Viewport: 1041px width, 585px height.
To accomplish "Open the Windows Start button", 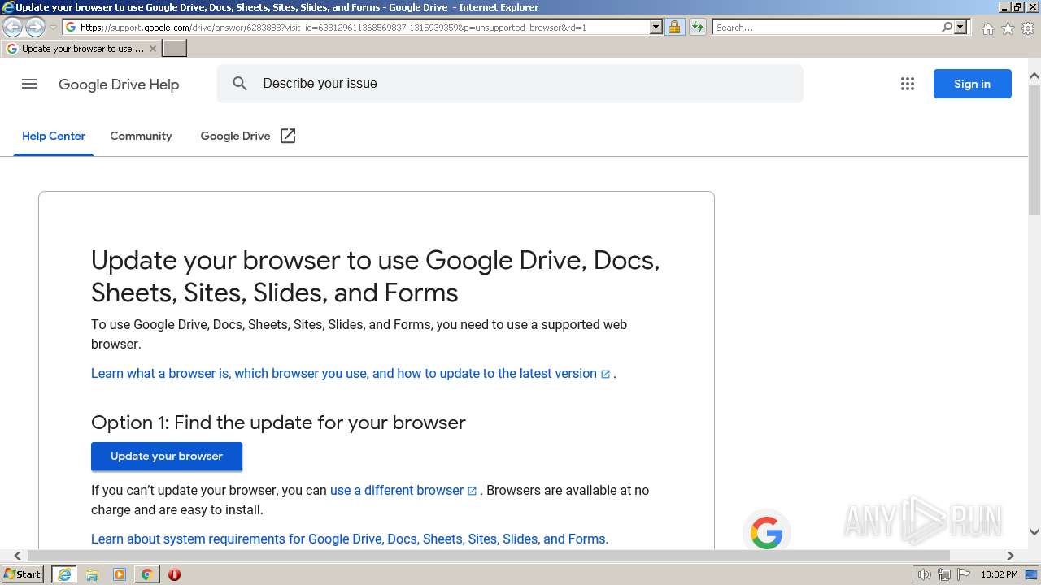I will click(x=23, y=574).
